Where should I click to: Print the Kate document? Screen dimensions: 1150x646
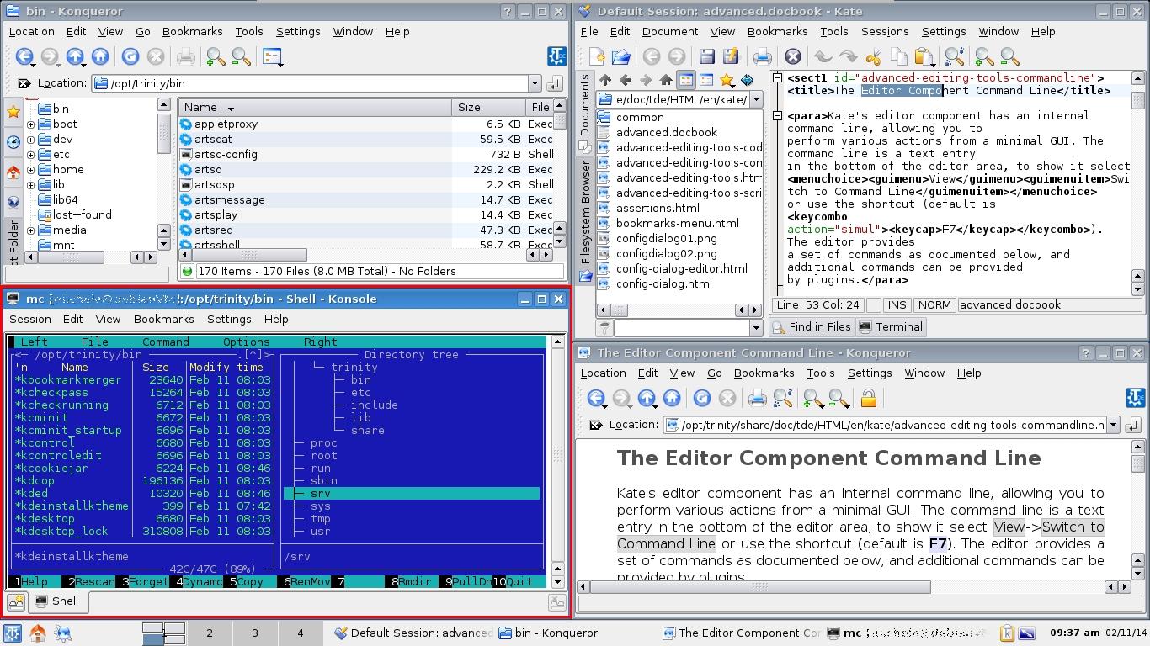click(763, 57)
